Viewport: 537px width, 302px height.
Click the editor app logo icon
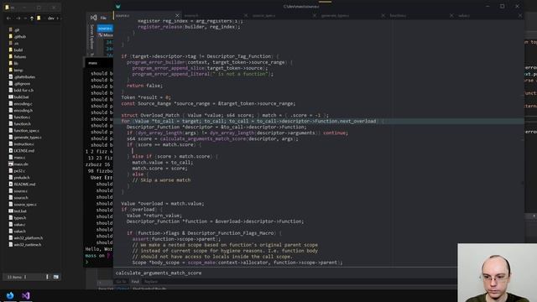pyautogui.click(x=117, y=7)
